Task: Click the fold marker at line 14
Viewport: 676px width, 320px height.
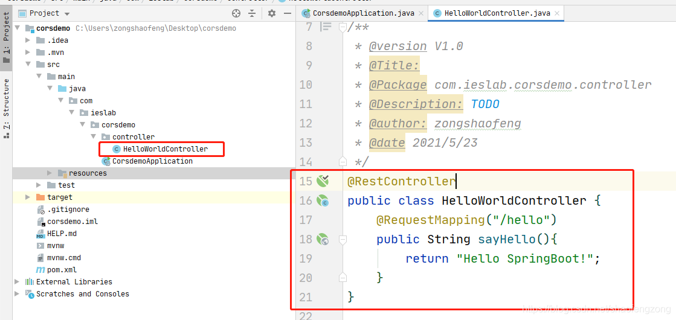Action: (343, 161)
